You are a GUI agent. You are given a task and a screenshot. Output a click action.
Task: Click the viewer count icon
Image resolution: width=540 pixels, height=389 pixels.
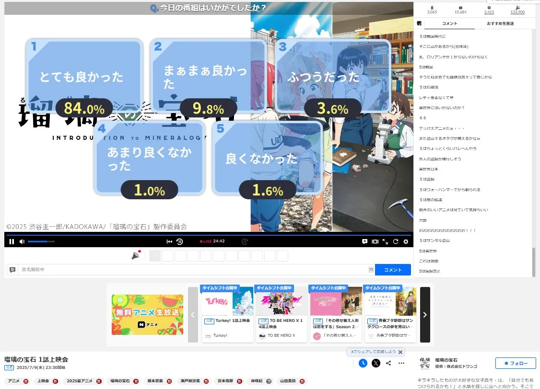coord(432,8)
